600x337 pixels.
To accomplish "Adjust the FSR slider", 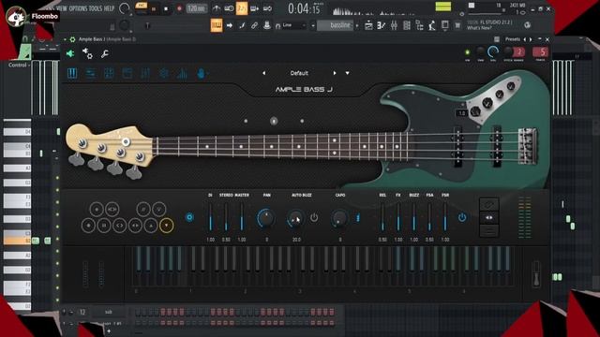I will coord(445,217).
